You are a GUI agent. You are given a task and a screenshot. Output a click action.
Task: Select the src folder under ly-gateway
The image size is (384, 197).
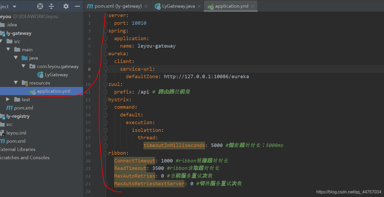17,41
